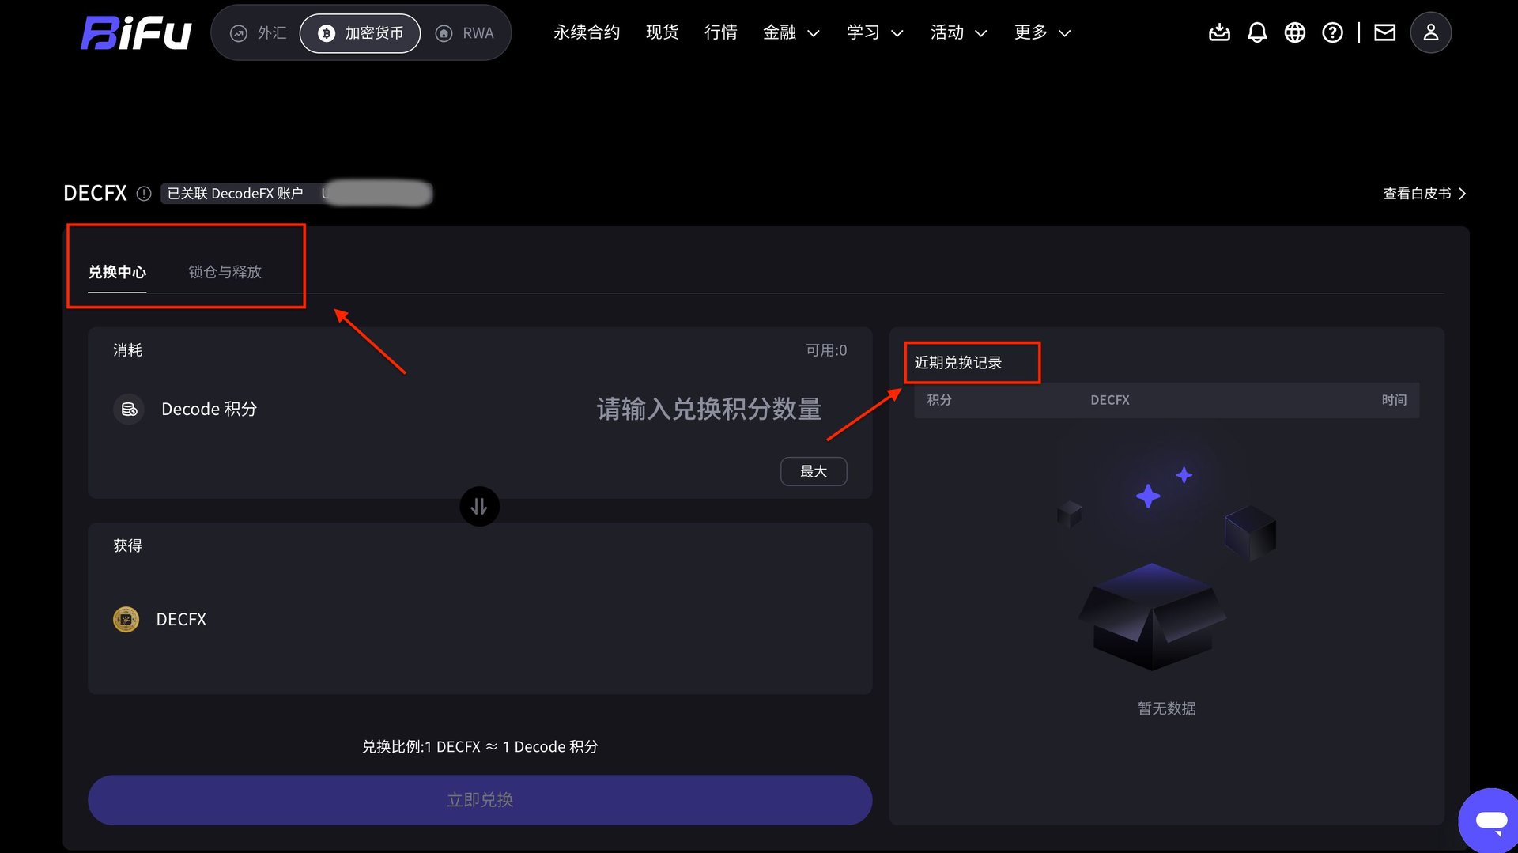This screenshot has width=1518, height=853.
Task: Open the 查看白皮书 link
Action: pyautogui.click(x=1425, y=194)
